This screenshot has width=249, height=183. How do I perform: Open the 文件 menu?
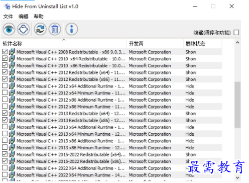[x=8, y=17]
